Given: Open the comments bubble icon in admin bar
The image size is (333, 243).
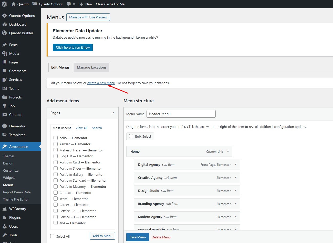Looking at the screenshot, I should point(69,4).
